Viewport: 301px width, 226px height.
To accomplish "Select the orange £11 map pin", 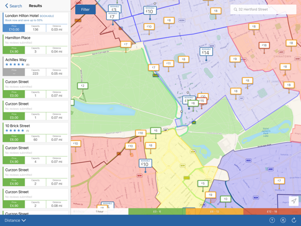I will (168, 63).
